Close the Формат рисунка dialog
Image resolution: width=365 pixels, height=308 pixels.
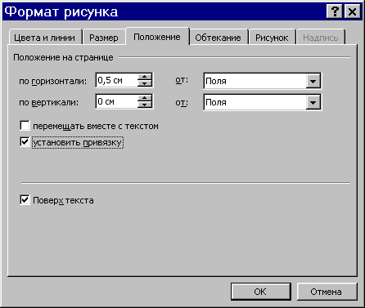352,11
